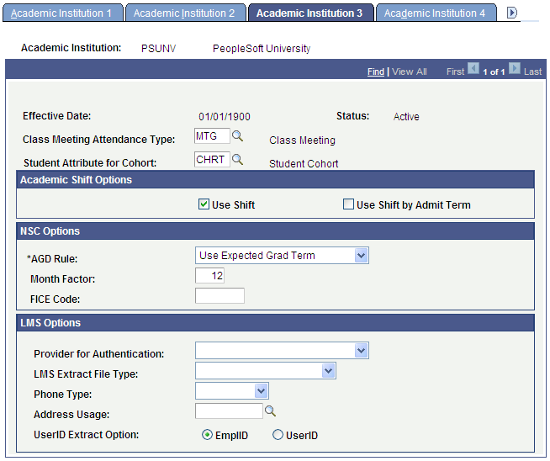Viewport: 550px width, 461px height.
Task: Select the EmplID radio option
Action: pyautogui.click(x=208, y=435)
